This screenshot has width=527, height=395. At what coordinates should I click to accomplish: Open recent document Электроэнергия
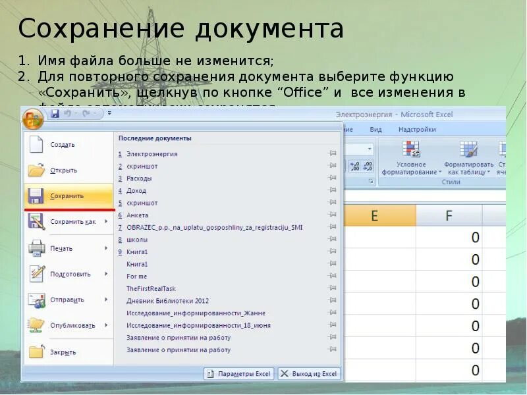coord(227,154)
